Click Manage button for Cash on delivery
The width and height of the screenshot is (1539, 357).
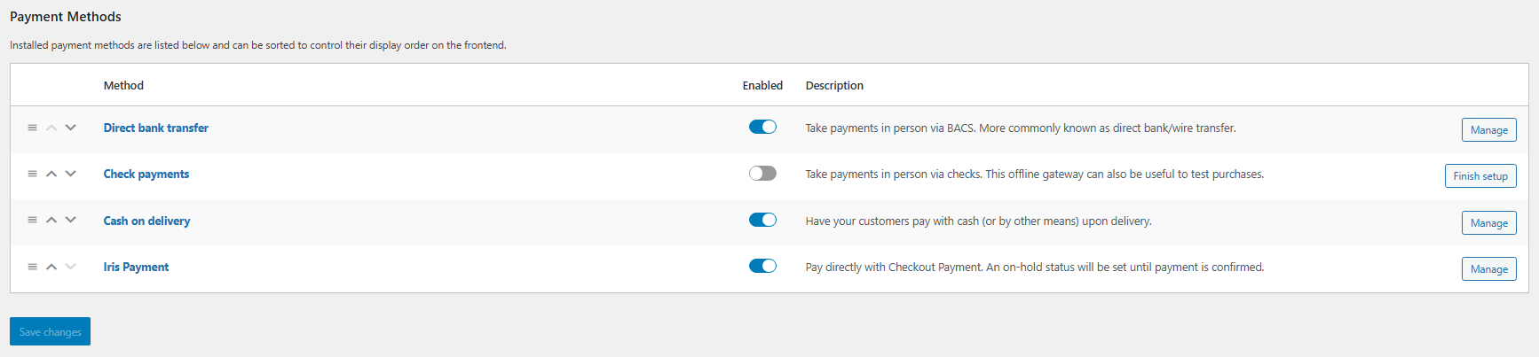pos(1488,222)
